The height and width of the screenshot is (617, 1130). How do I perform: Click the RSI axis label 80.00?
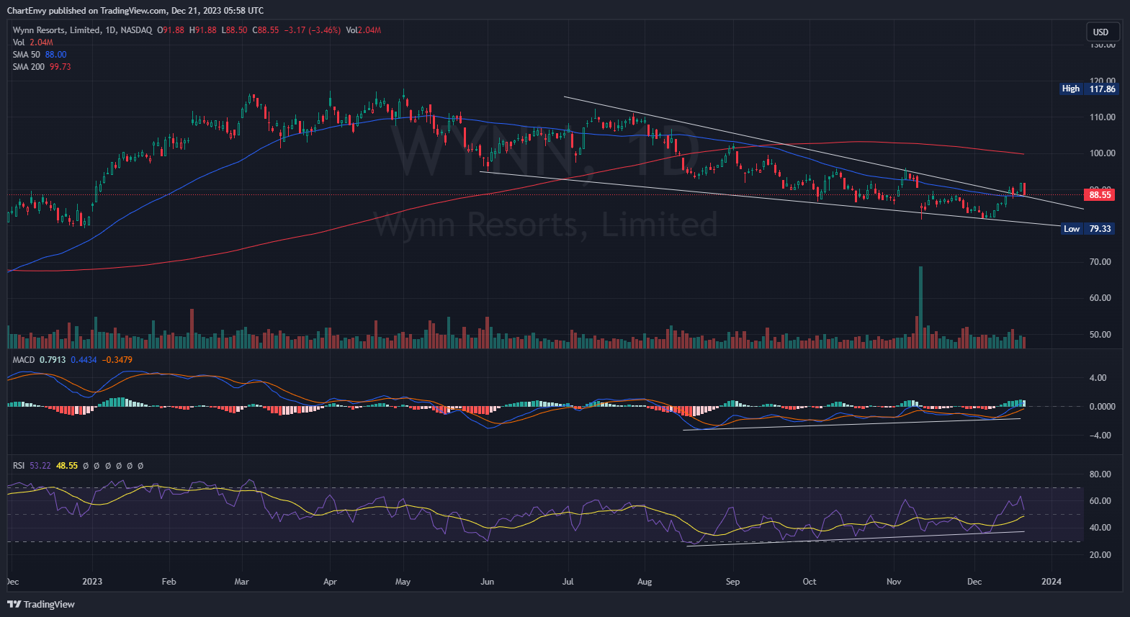(x=1100, y=474)
